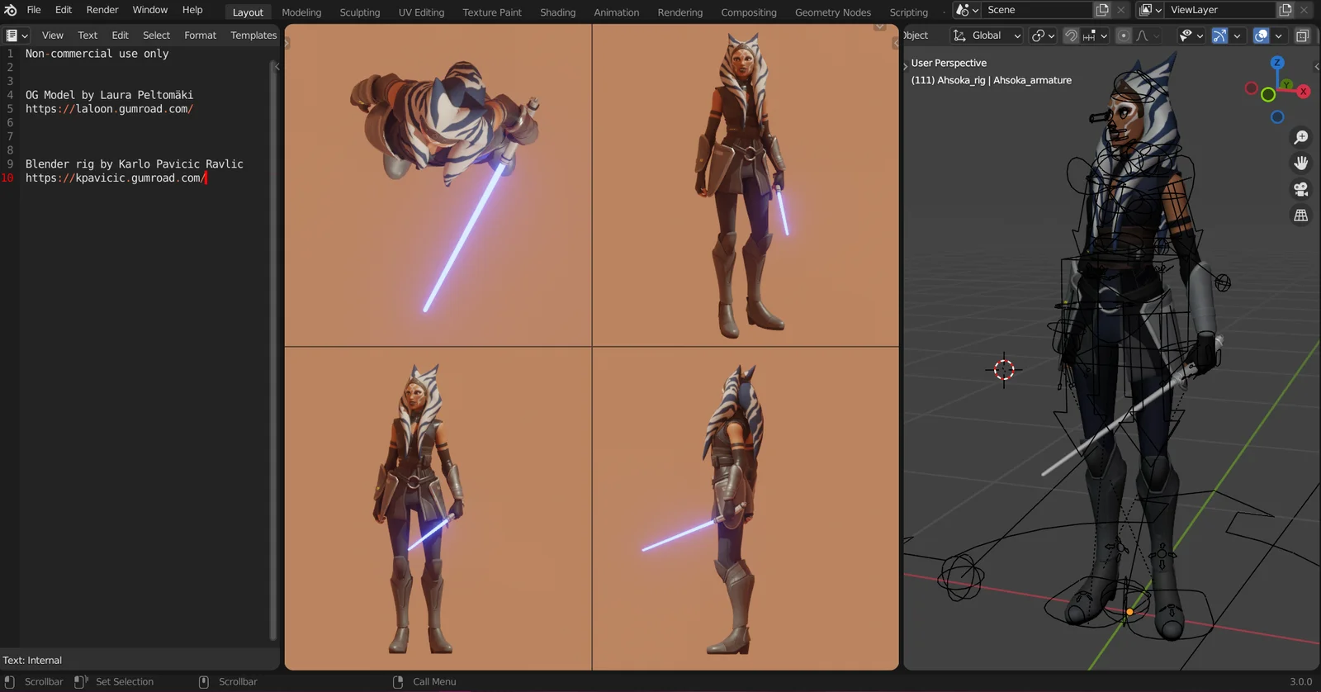Open the scene browse dropdown icon

click(x=966, y=10)
